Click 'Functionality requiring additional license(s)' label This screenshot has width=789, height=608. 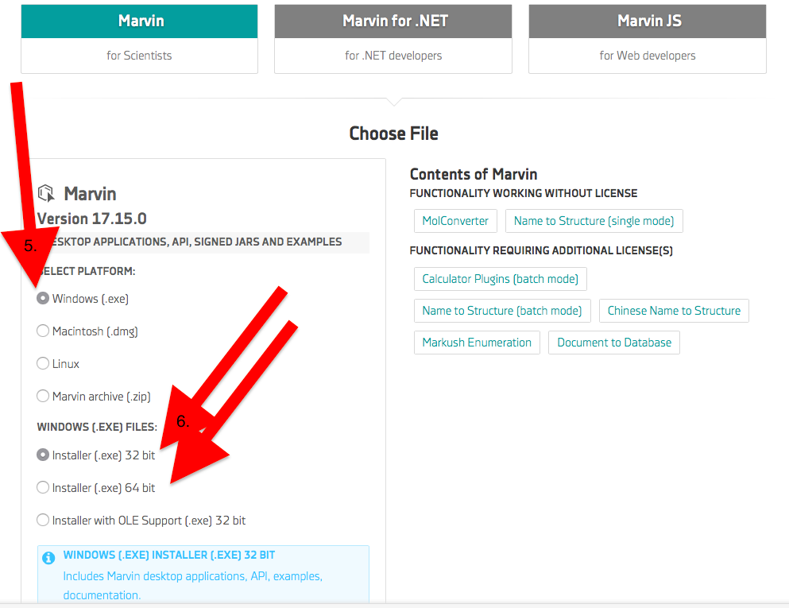pos(541,250)
